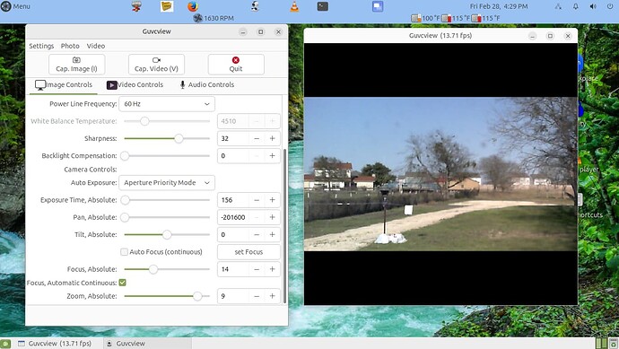Switch to the Video Controls tab
Image resolution: width=619 pixels, height=349 pixels.
pos(135,85)
